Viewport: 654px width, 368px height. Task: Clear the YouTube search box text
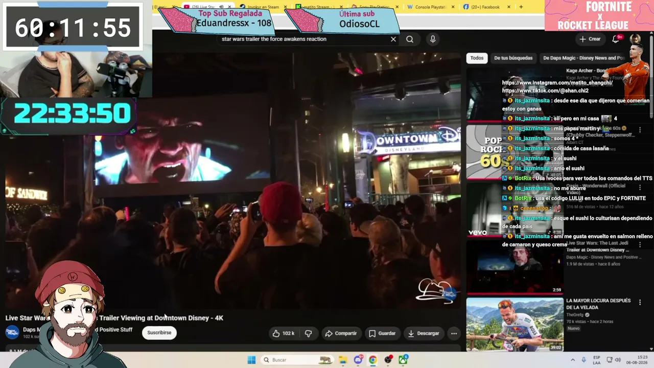click(393, 39)
